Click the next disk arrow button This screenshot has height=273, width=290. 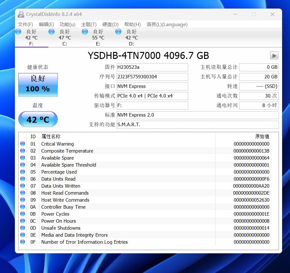[274, 56]
